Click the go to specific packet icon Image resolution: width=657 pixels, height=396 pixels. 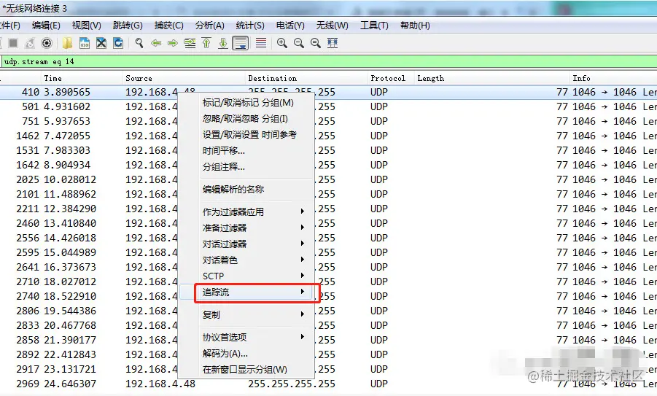(190, 43)
